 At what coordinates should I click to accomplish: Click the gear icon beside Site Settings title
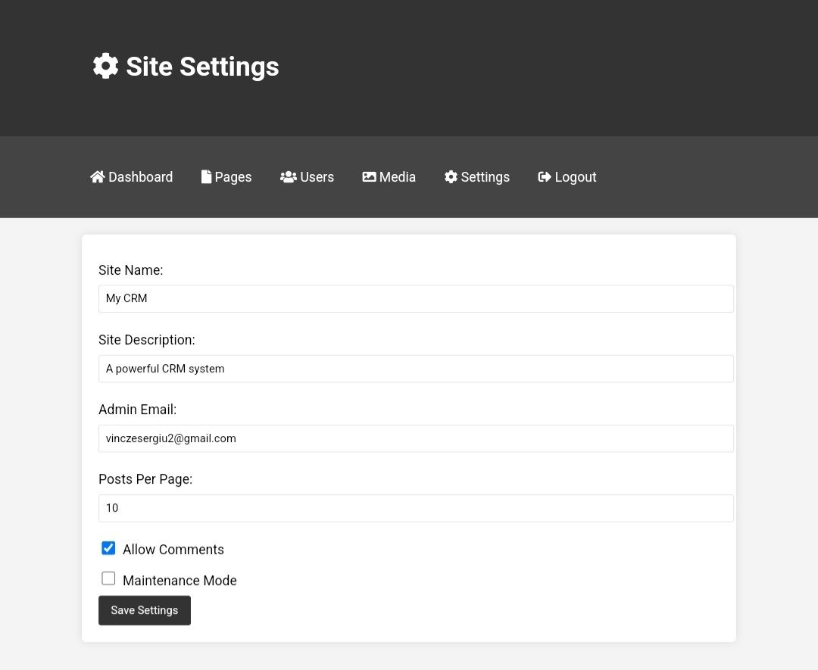105,67
